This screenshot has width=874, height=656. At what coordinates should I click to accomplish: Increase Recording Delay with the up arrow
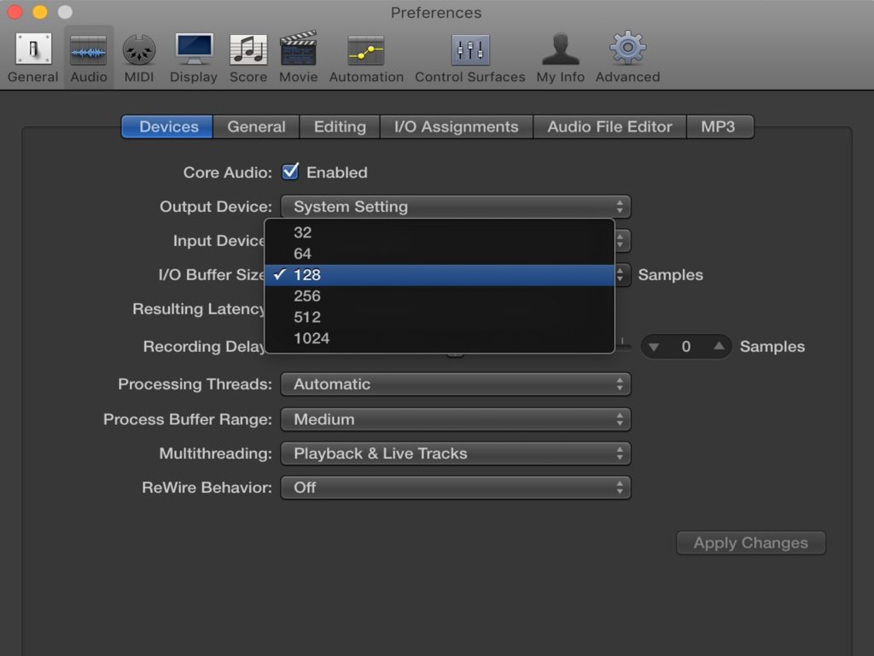[x=719, y=347]
